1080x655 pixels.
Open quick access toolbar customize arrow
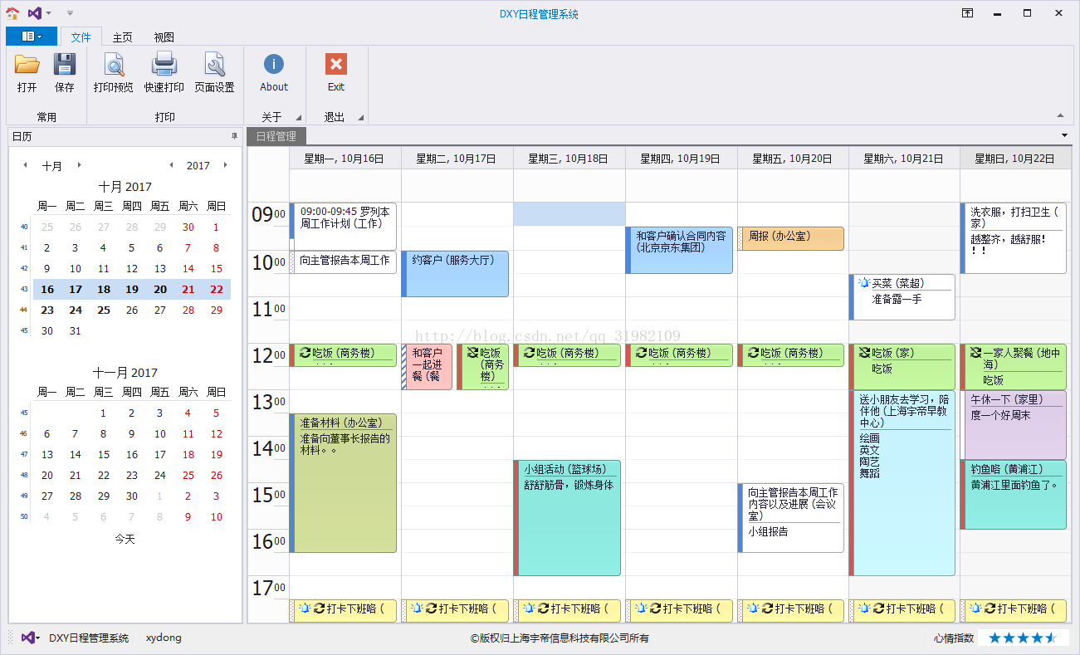coord(70,13)
